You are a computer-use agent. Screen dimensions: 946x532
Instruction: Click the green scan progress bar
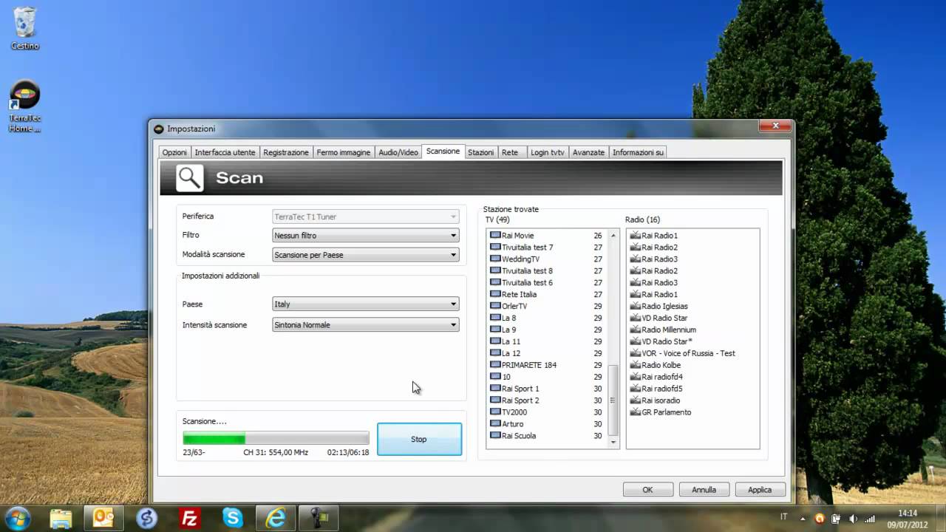[x=276, y=438]
